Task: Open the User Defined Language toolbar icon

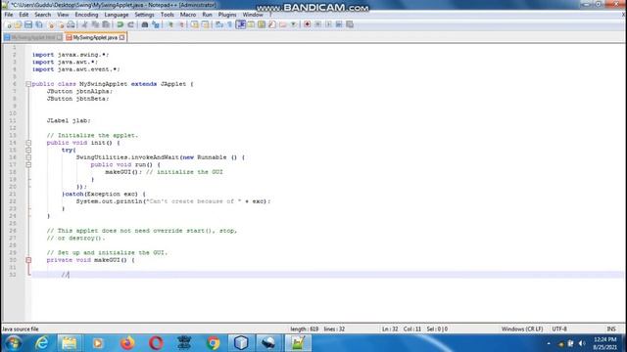Action: pyautogui.click(x=251, y=24)
